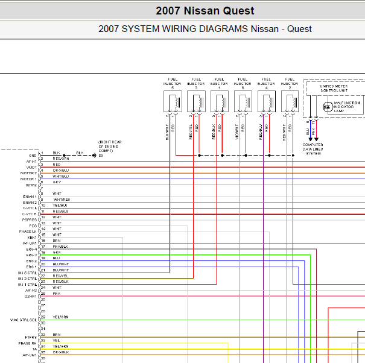365x363 pixels.
Task: Click the 'INJ 5 CTRL' terminal label
Action: click(x=27, y=273)
